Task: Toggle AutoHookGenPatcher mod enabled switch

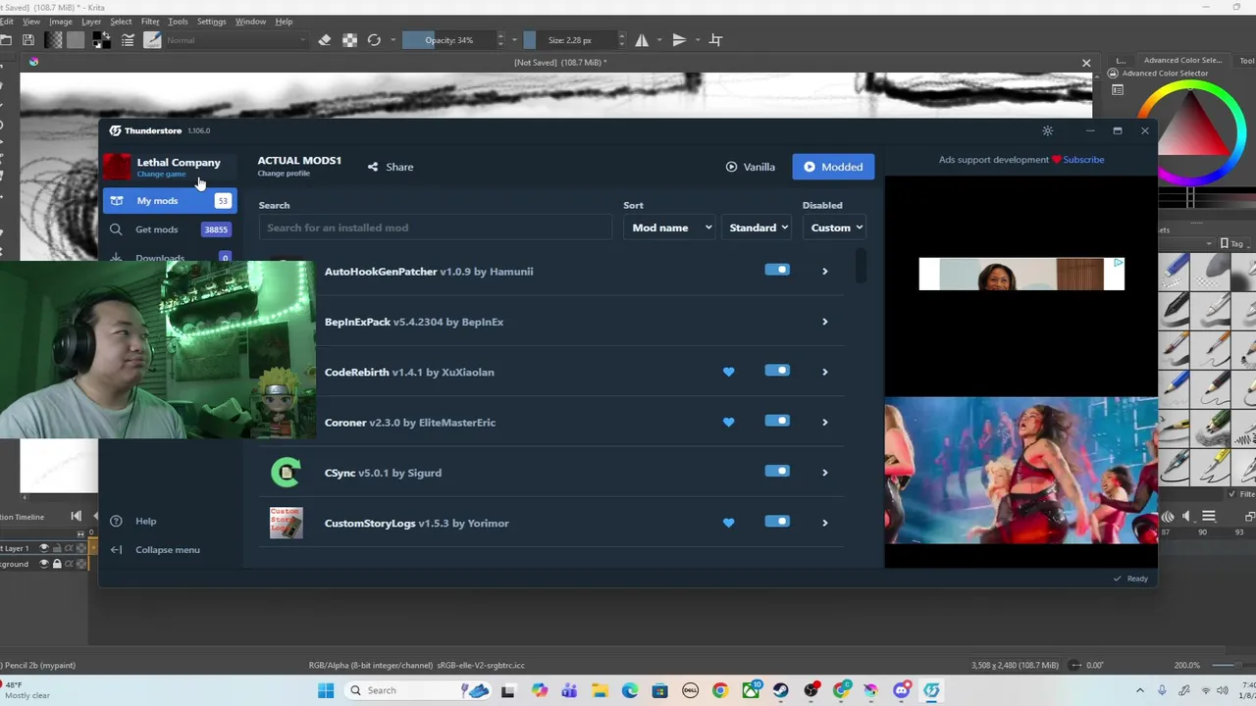Action: click(777, 270)
